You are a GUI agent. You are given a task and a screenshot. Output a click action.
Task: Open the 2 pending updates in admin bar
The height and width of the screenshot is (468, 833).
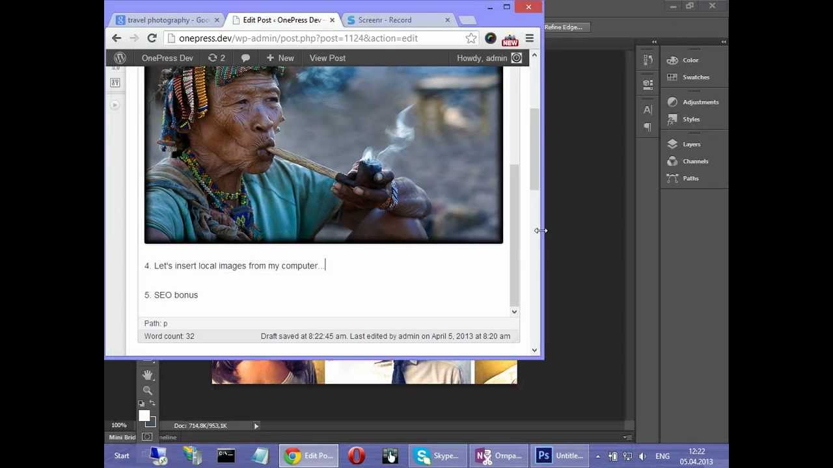(216, 58)
